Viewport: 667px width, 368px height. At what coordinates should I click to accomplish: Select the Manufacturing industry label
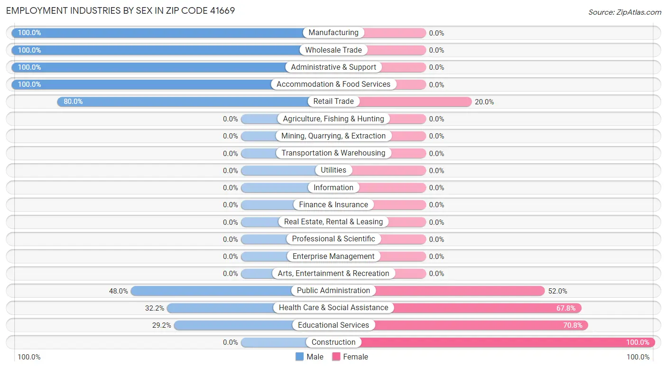333,33
